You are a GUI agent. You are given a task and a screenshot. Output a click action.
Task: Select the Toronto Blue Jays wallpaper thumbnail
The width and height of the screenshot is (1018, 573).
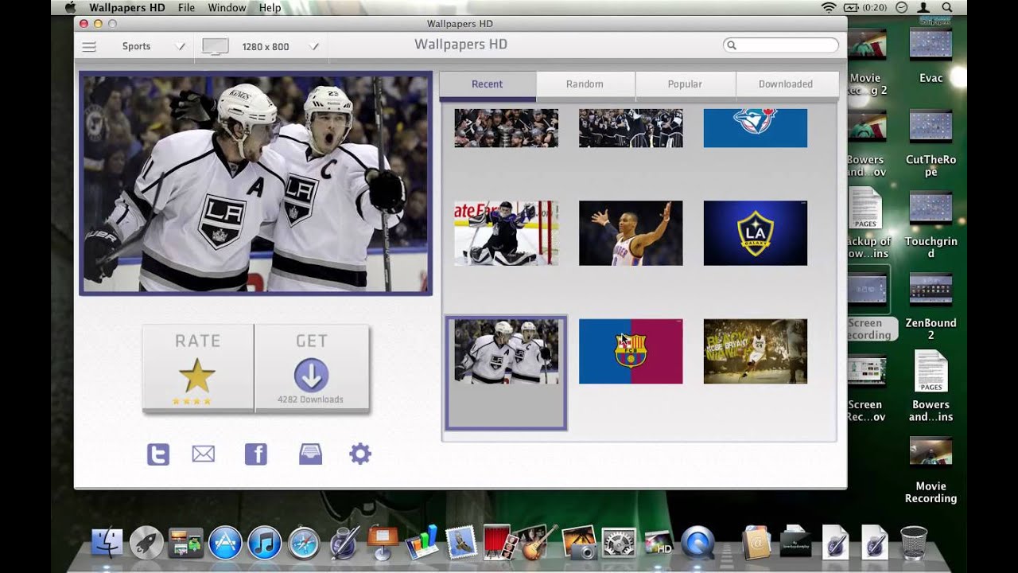click(x=756, y=128)
